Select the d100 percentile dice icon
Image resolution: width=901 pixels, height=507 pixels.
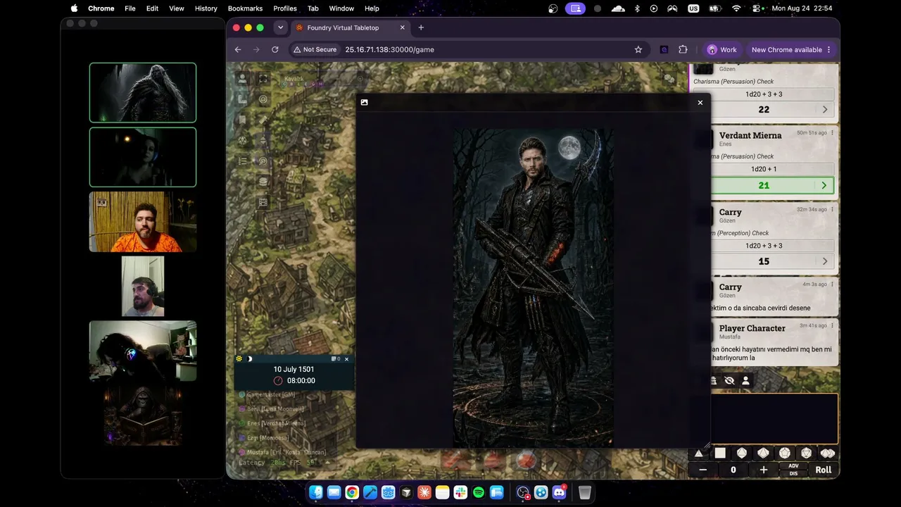(x=828, y=453)
